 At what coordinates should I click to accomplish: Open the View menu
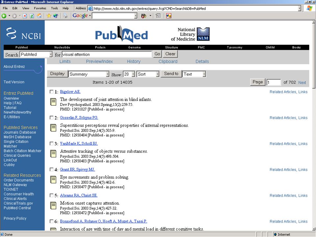point(26,8)
